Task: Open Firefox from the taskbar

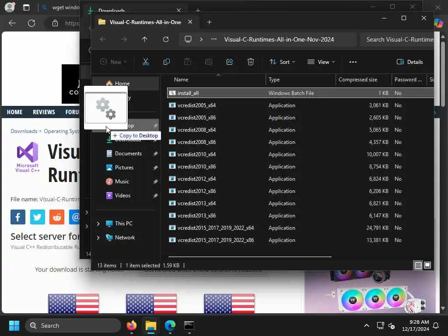Action: coord(131,325)
